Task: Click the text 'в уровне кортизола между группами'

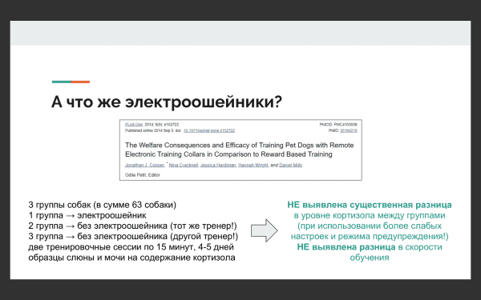Action: [370, 215]
